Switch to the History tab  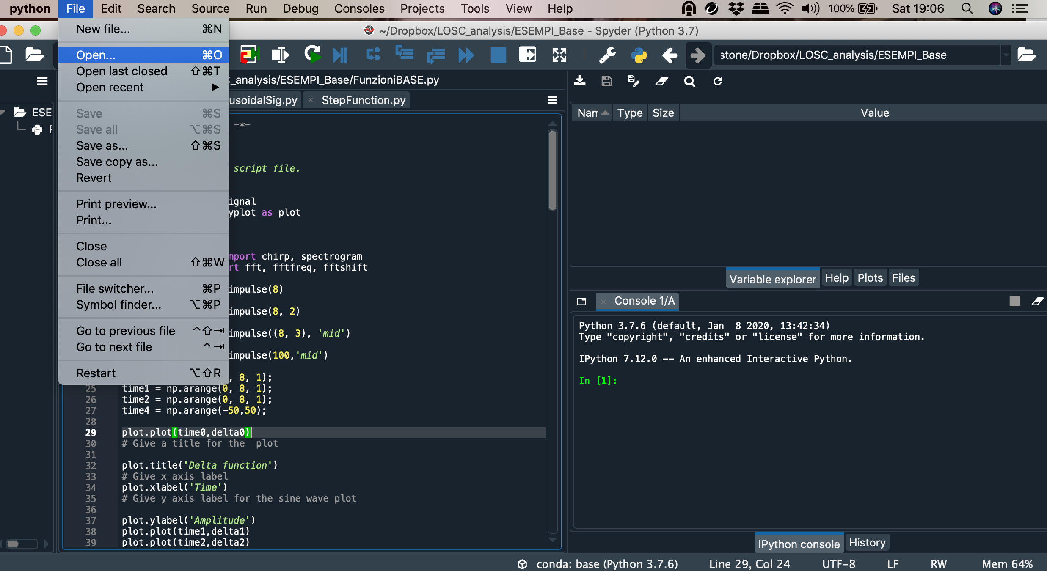(867, 543)
